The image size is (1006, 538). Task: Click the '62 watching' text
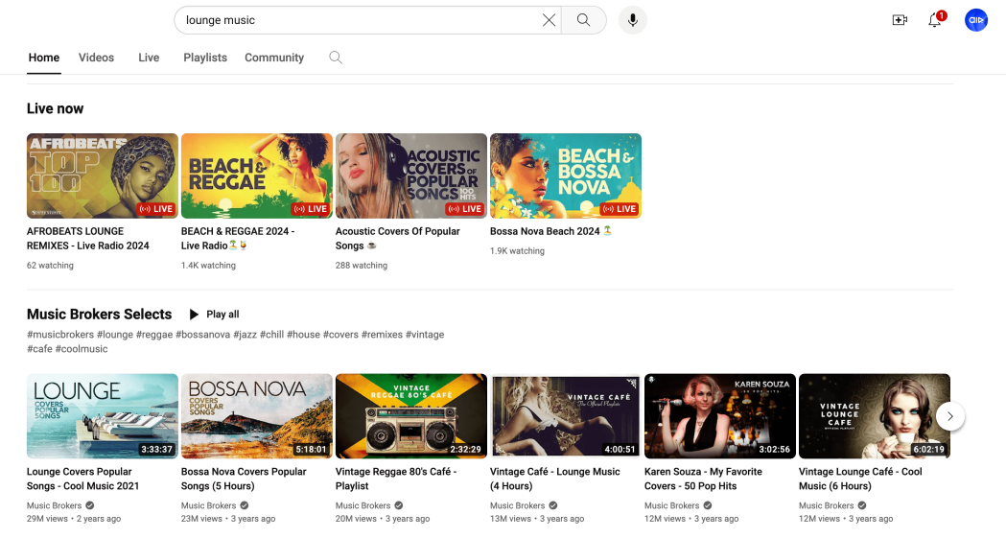point(50,265)
